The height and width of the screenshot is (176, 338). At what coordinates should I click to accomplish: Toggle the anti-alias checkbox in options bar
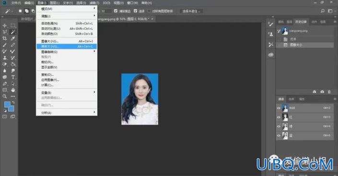click(x=116, y=11)
